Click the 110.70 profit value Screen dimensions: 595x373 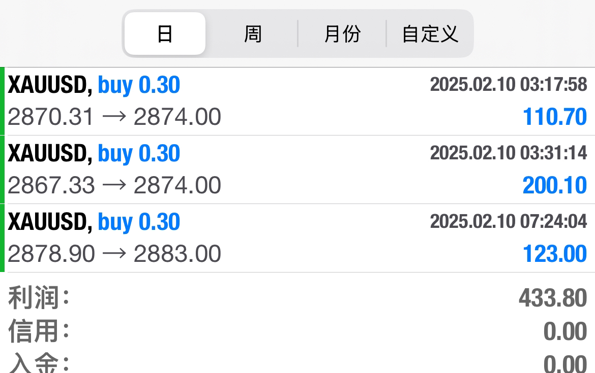[x=555, y=117]
